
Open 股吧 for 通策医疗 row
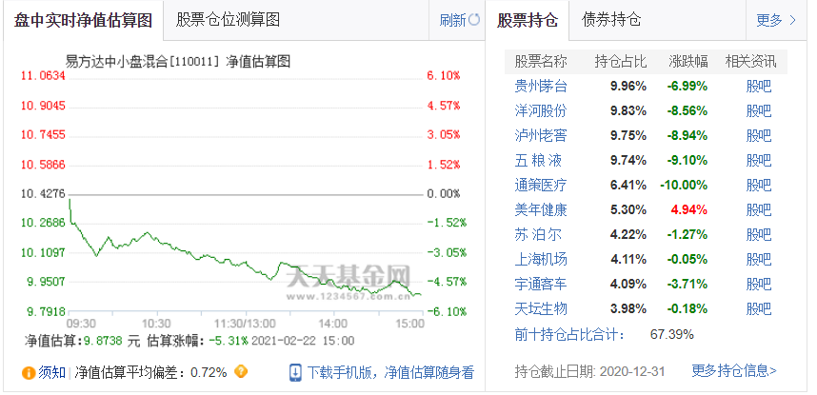pos(759,185)
